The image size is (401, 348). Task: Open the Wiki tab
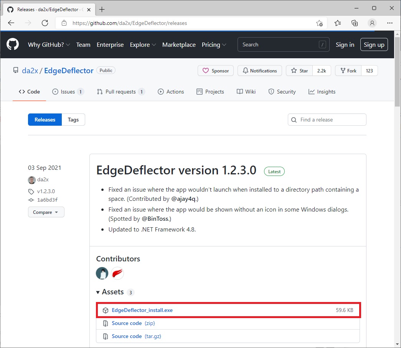click(x=246, y=92)
